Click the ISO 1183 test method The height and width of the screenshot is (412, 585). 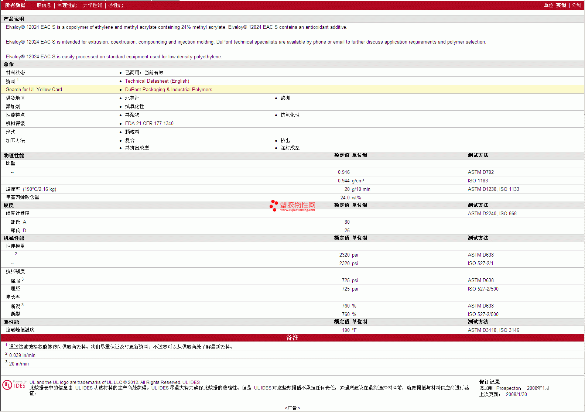[x=478, y=181]
